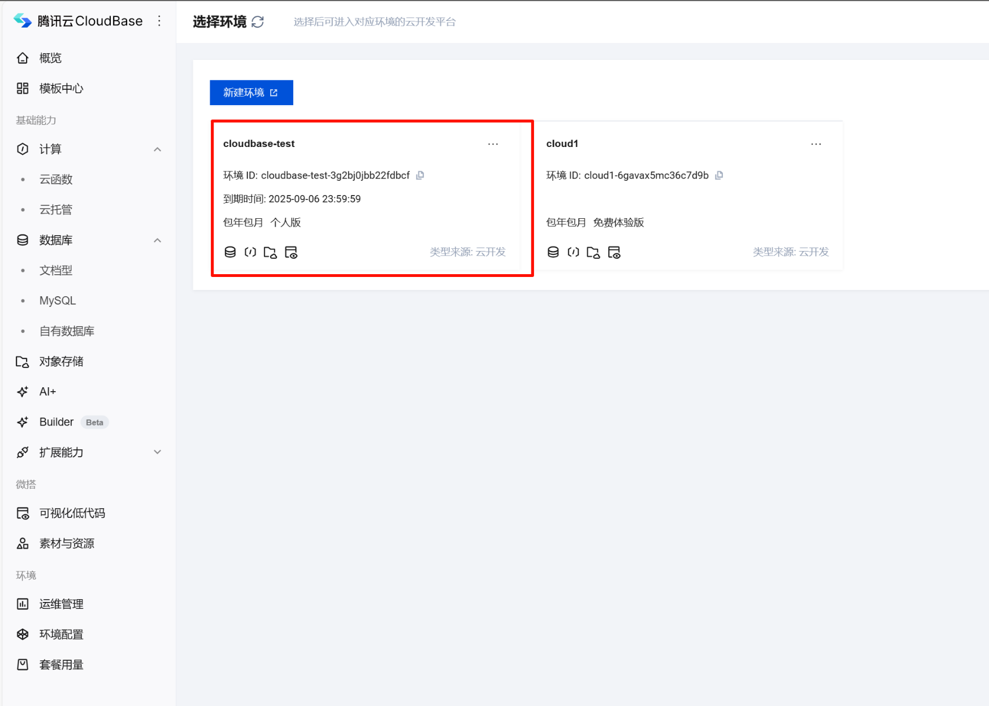Viewport: 989px width, 706px height.
Task: Open the low-code icon on cloud1 card
Action: pyautogui.click(x=615, y=252)
